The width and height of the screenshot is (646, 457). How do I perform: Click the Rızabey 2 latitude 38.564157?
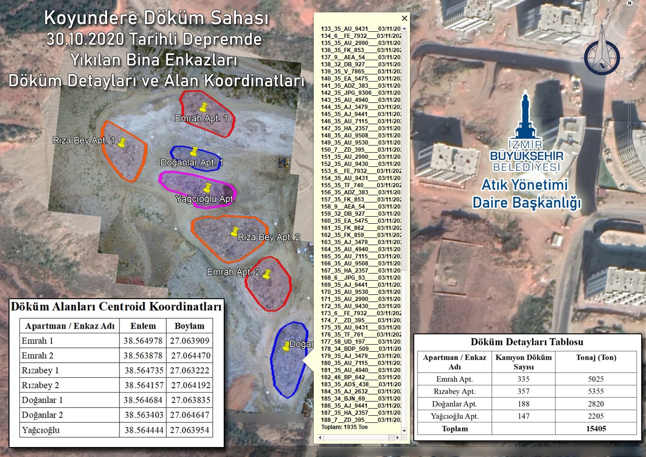tap(144, 385)
